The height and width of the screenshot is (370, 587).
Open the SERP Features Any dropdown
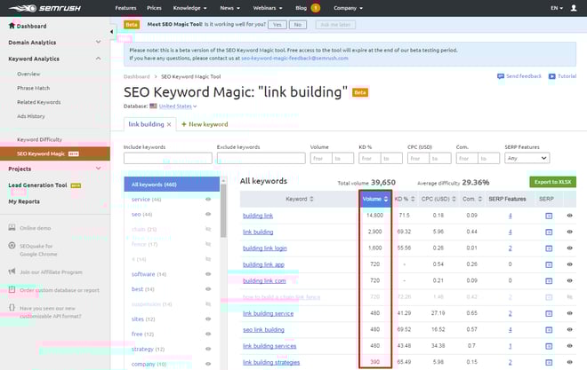pos(527,158)
